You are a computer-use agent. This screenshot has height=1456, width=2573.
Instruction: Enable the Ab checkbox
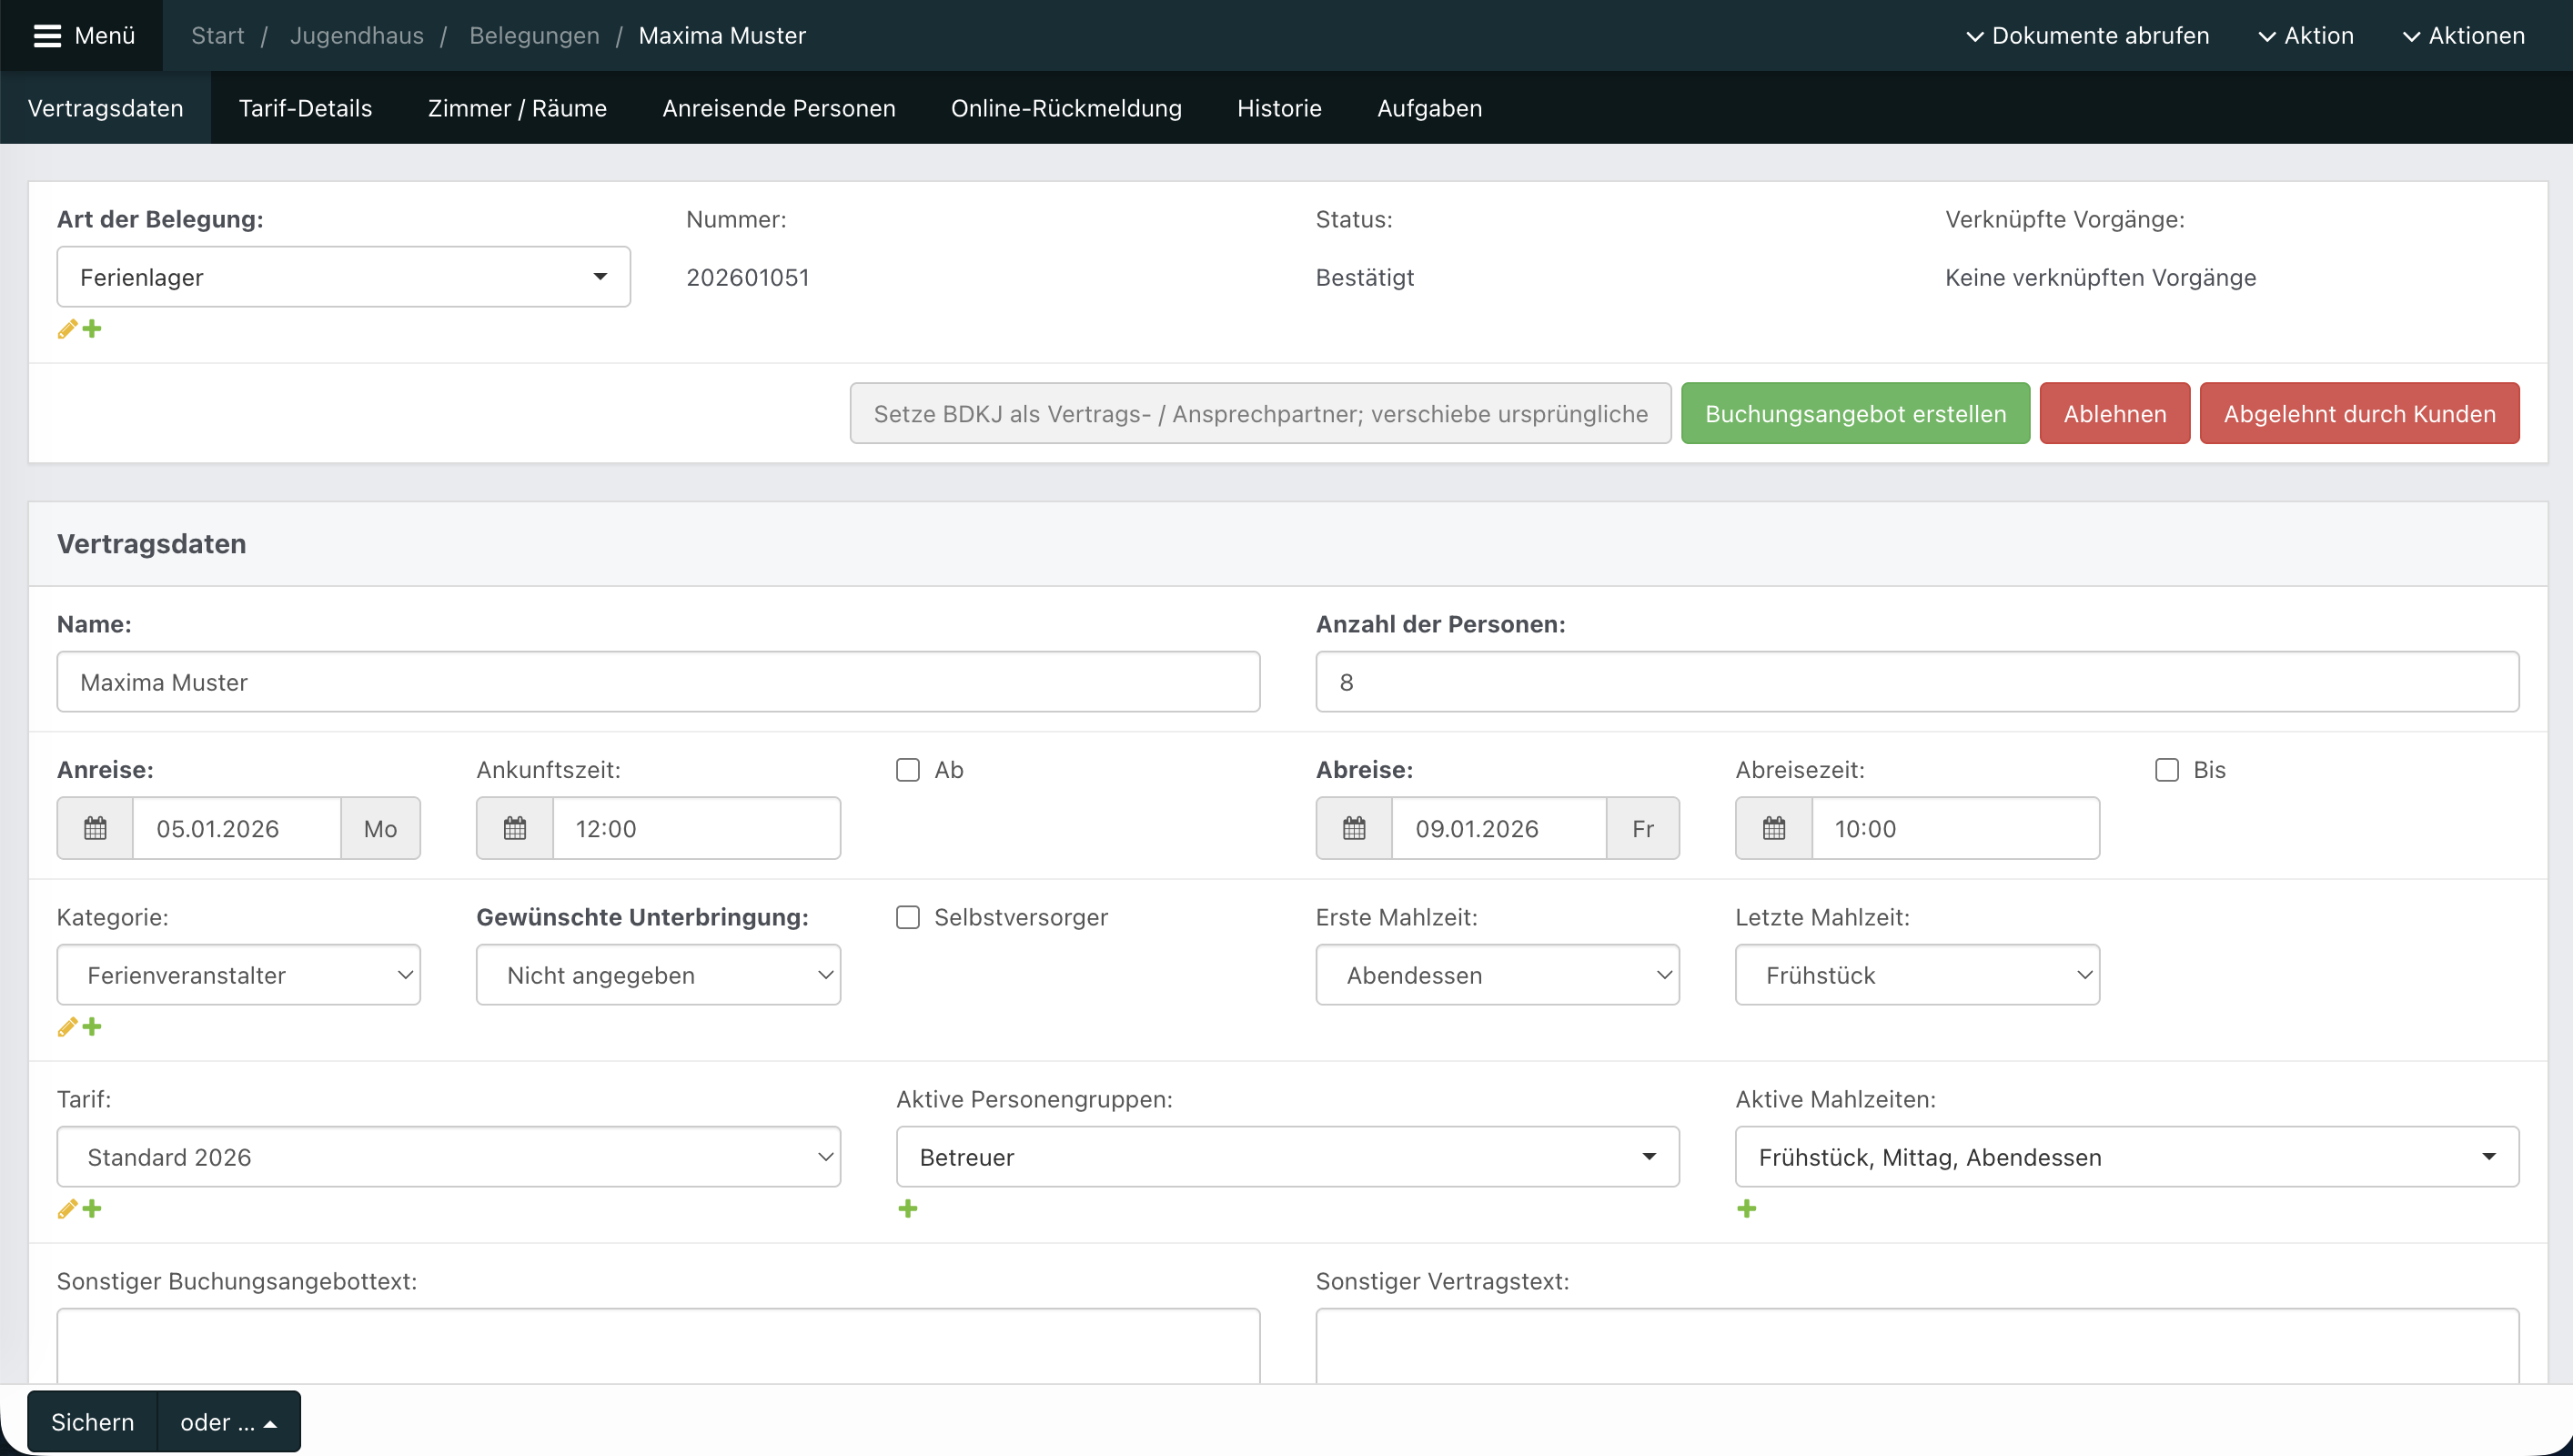tap(908, 770)
